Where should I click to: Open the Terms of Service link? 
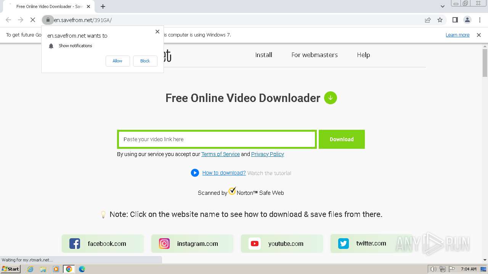pyautogui.click(x=220, y=154)
